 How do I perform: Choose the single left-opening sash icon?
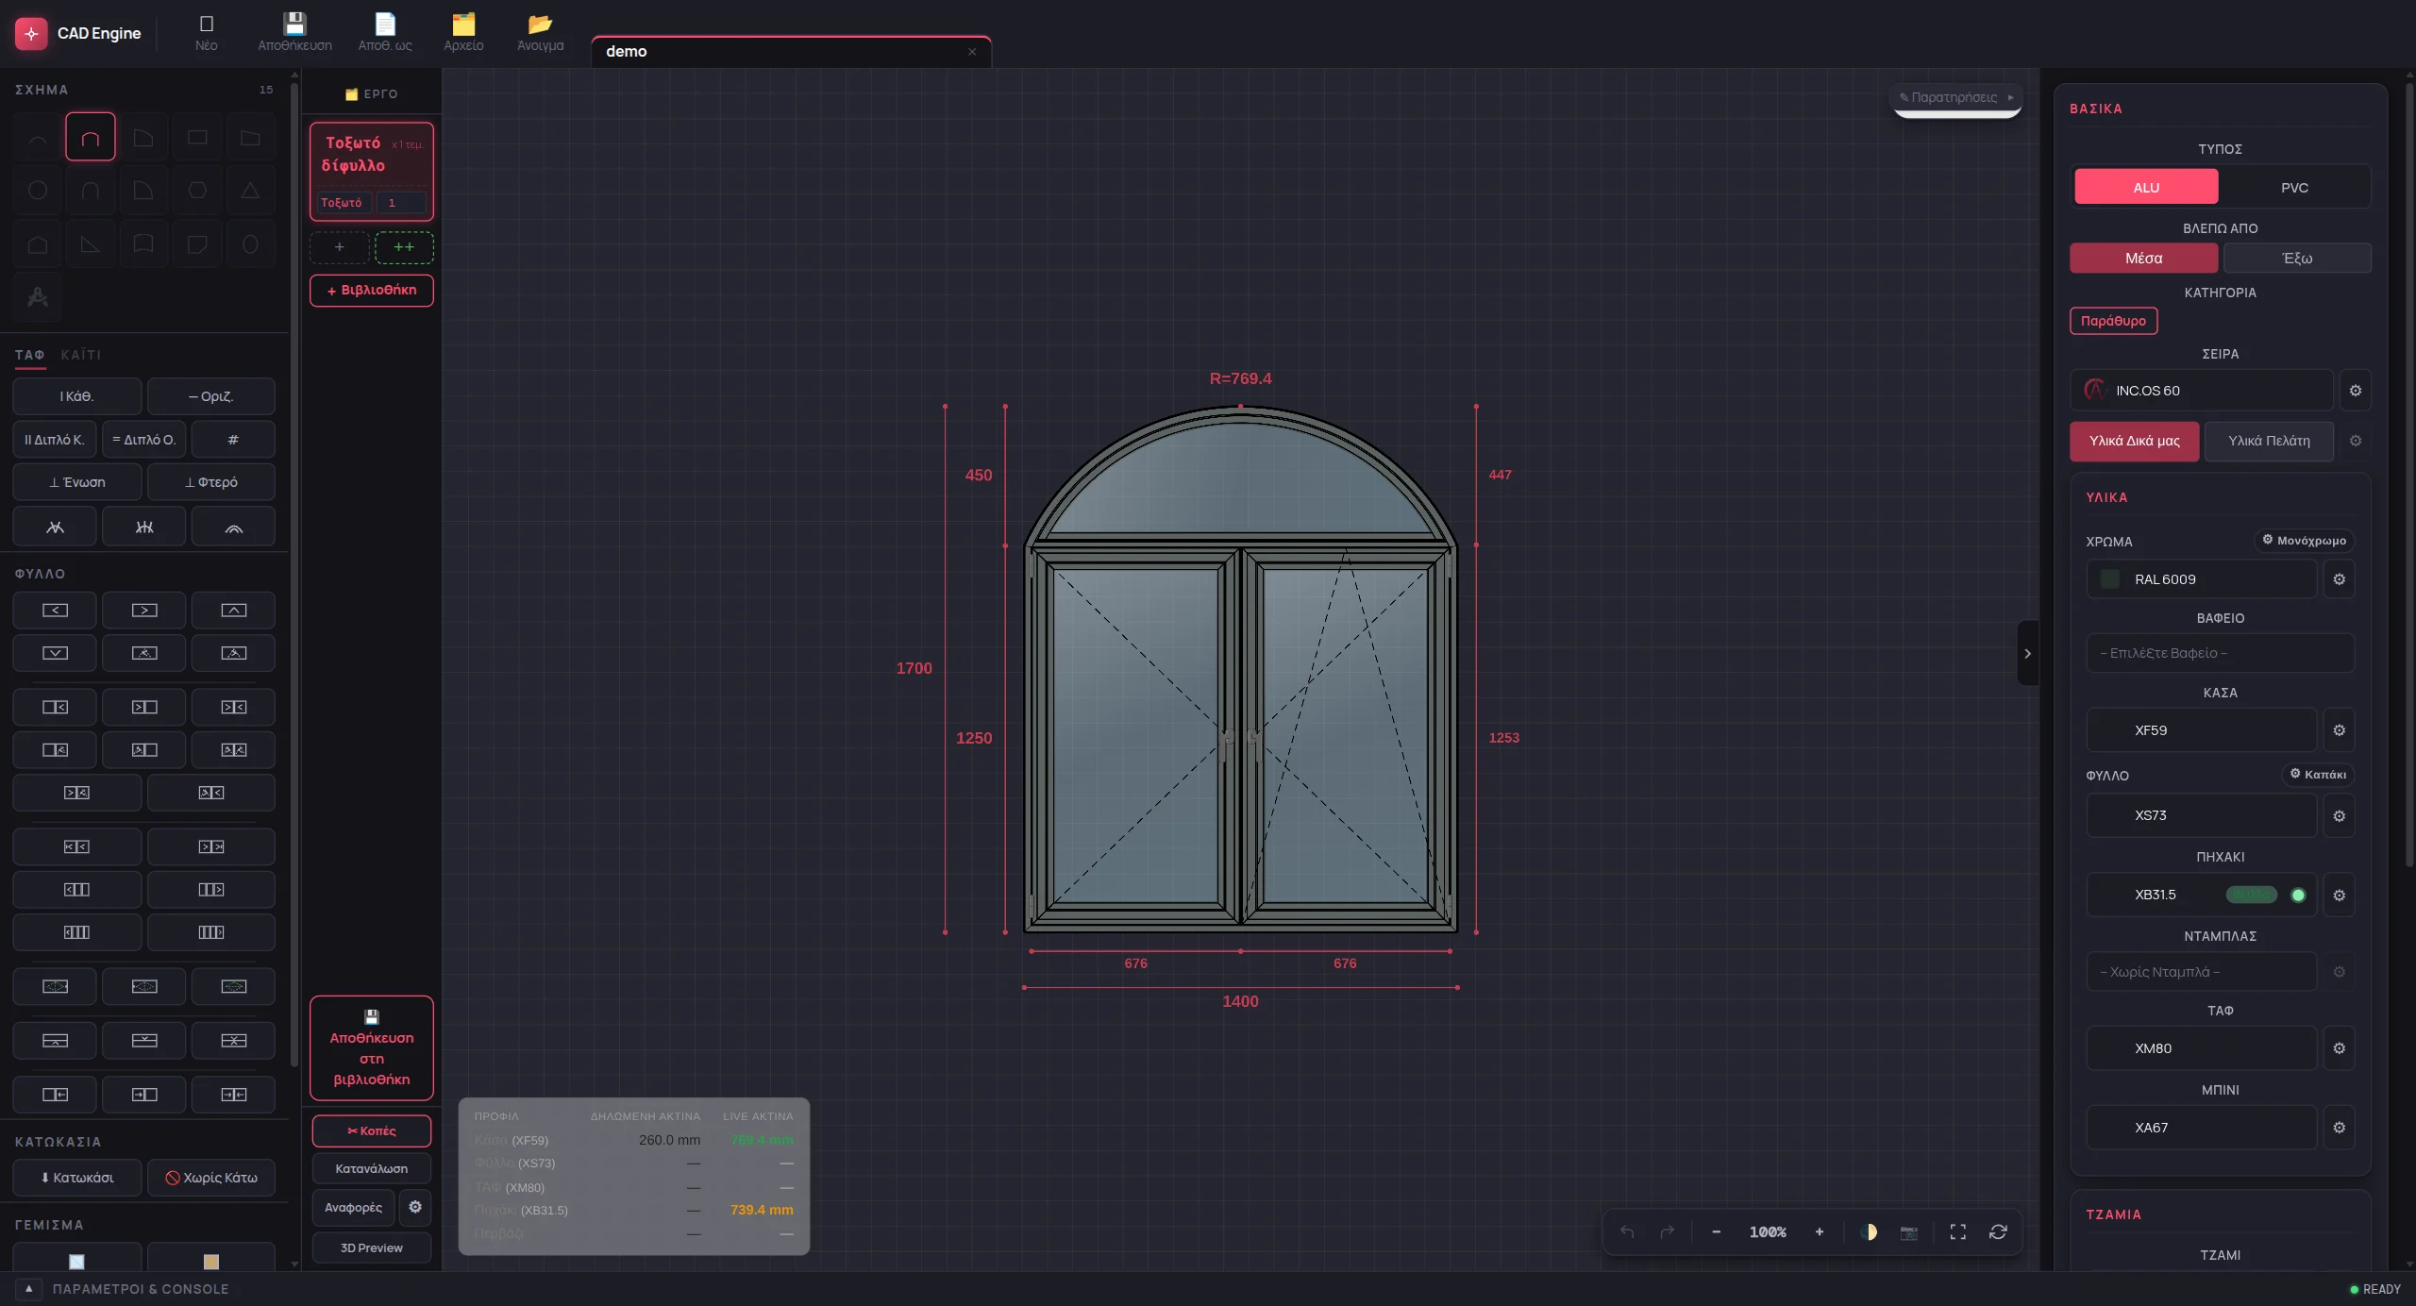pyautogui.click(x=55, y=611)
